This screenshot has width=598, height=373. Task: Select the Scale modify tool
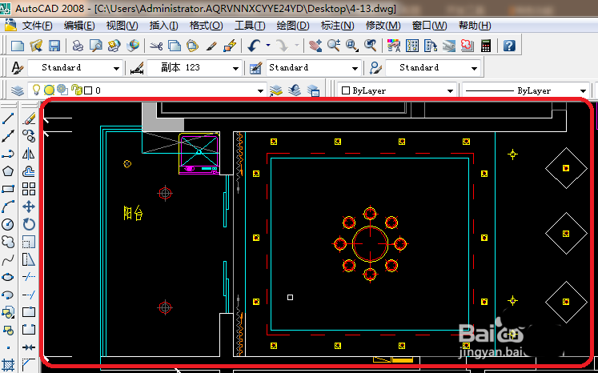click(29, 242)
